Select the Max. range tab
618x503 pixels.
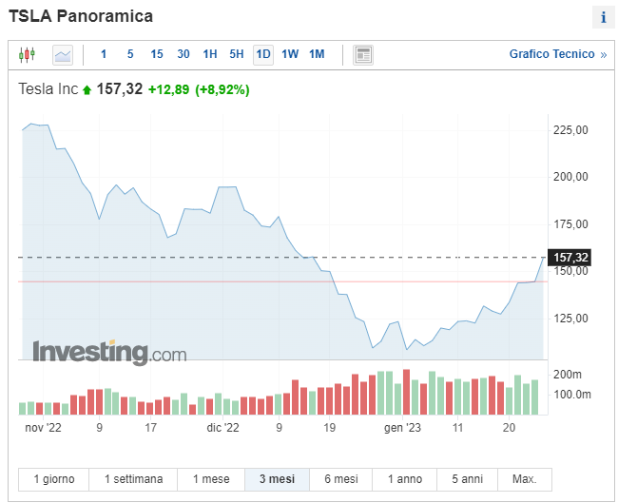click(525, 479)
